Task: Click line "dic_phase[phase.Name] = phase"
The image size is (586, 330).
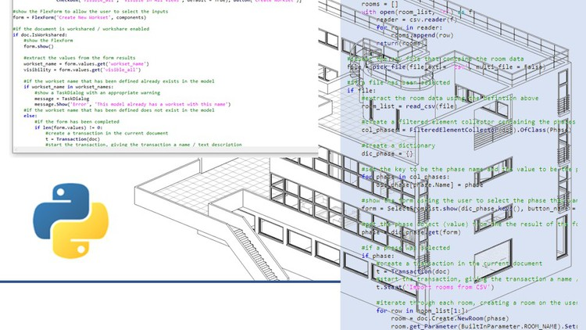Action: 430,185
